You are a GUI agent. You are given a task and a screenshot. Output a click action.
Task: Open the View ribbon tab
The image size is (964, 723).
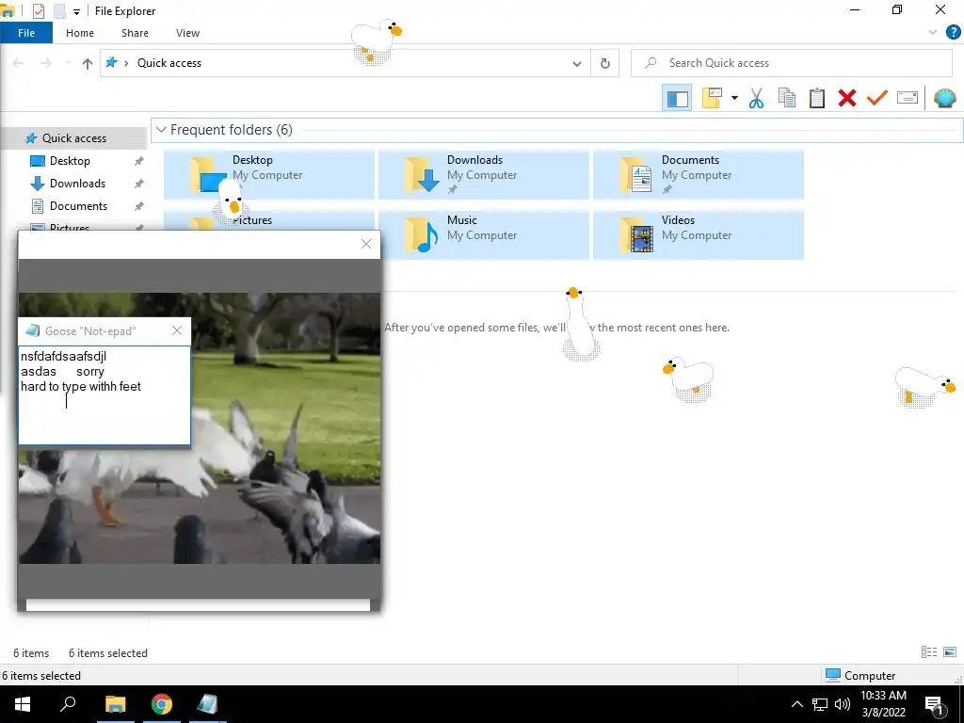click(187, 33)
